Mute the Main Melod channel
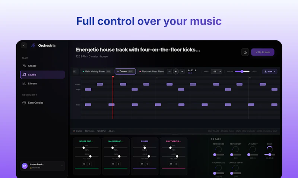This screenshot has width=298, height=178. coord(113,164)
